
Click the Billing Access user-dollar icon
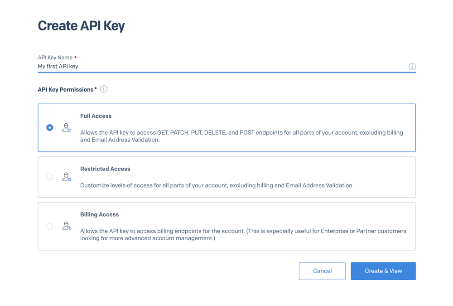click(67, 226)
